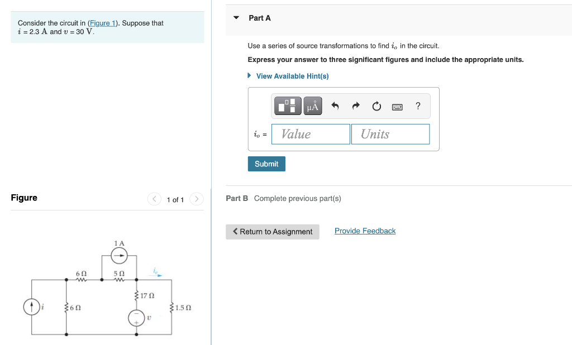Reset the answer using the circular reset icon
The image size is (572, 345).
[x=376, y=106]
